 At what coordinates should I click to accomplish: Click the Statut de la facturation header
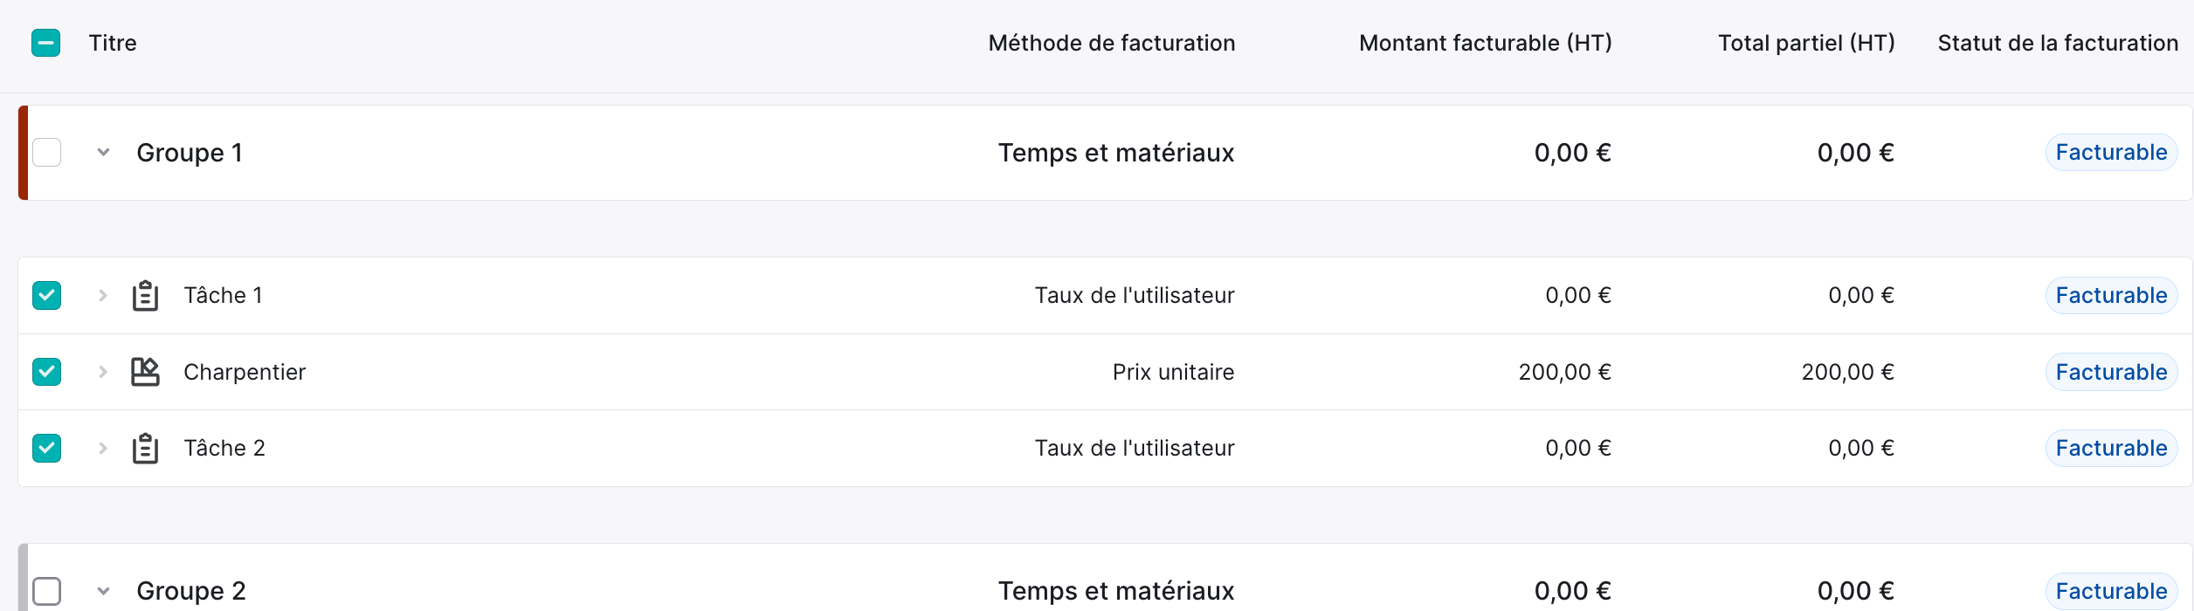2058,43
